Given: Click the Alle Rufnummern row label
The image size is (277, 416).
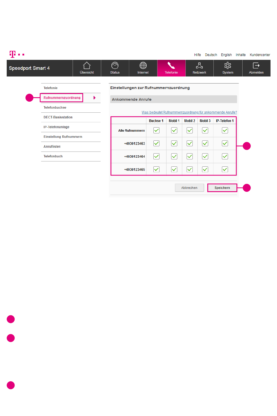Looking at the screenshot, I should click(132, 130).
